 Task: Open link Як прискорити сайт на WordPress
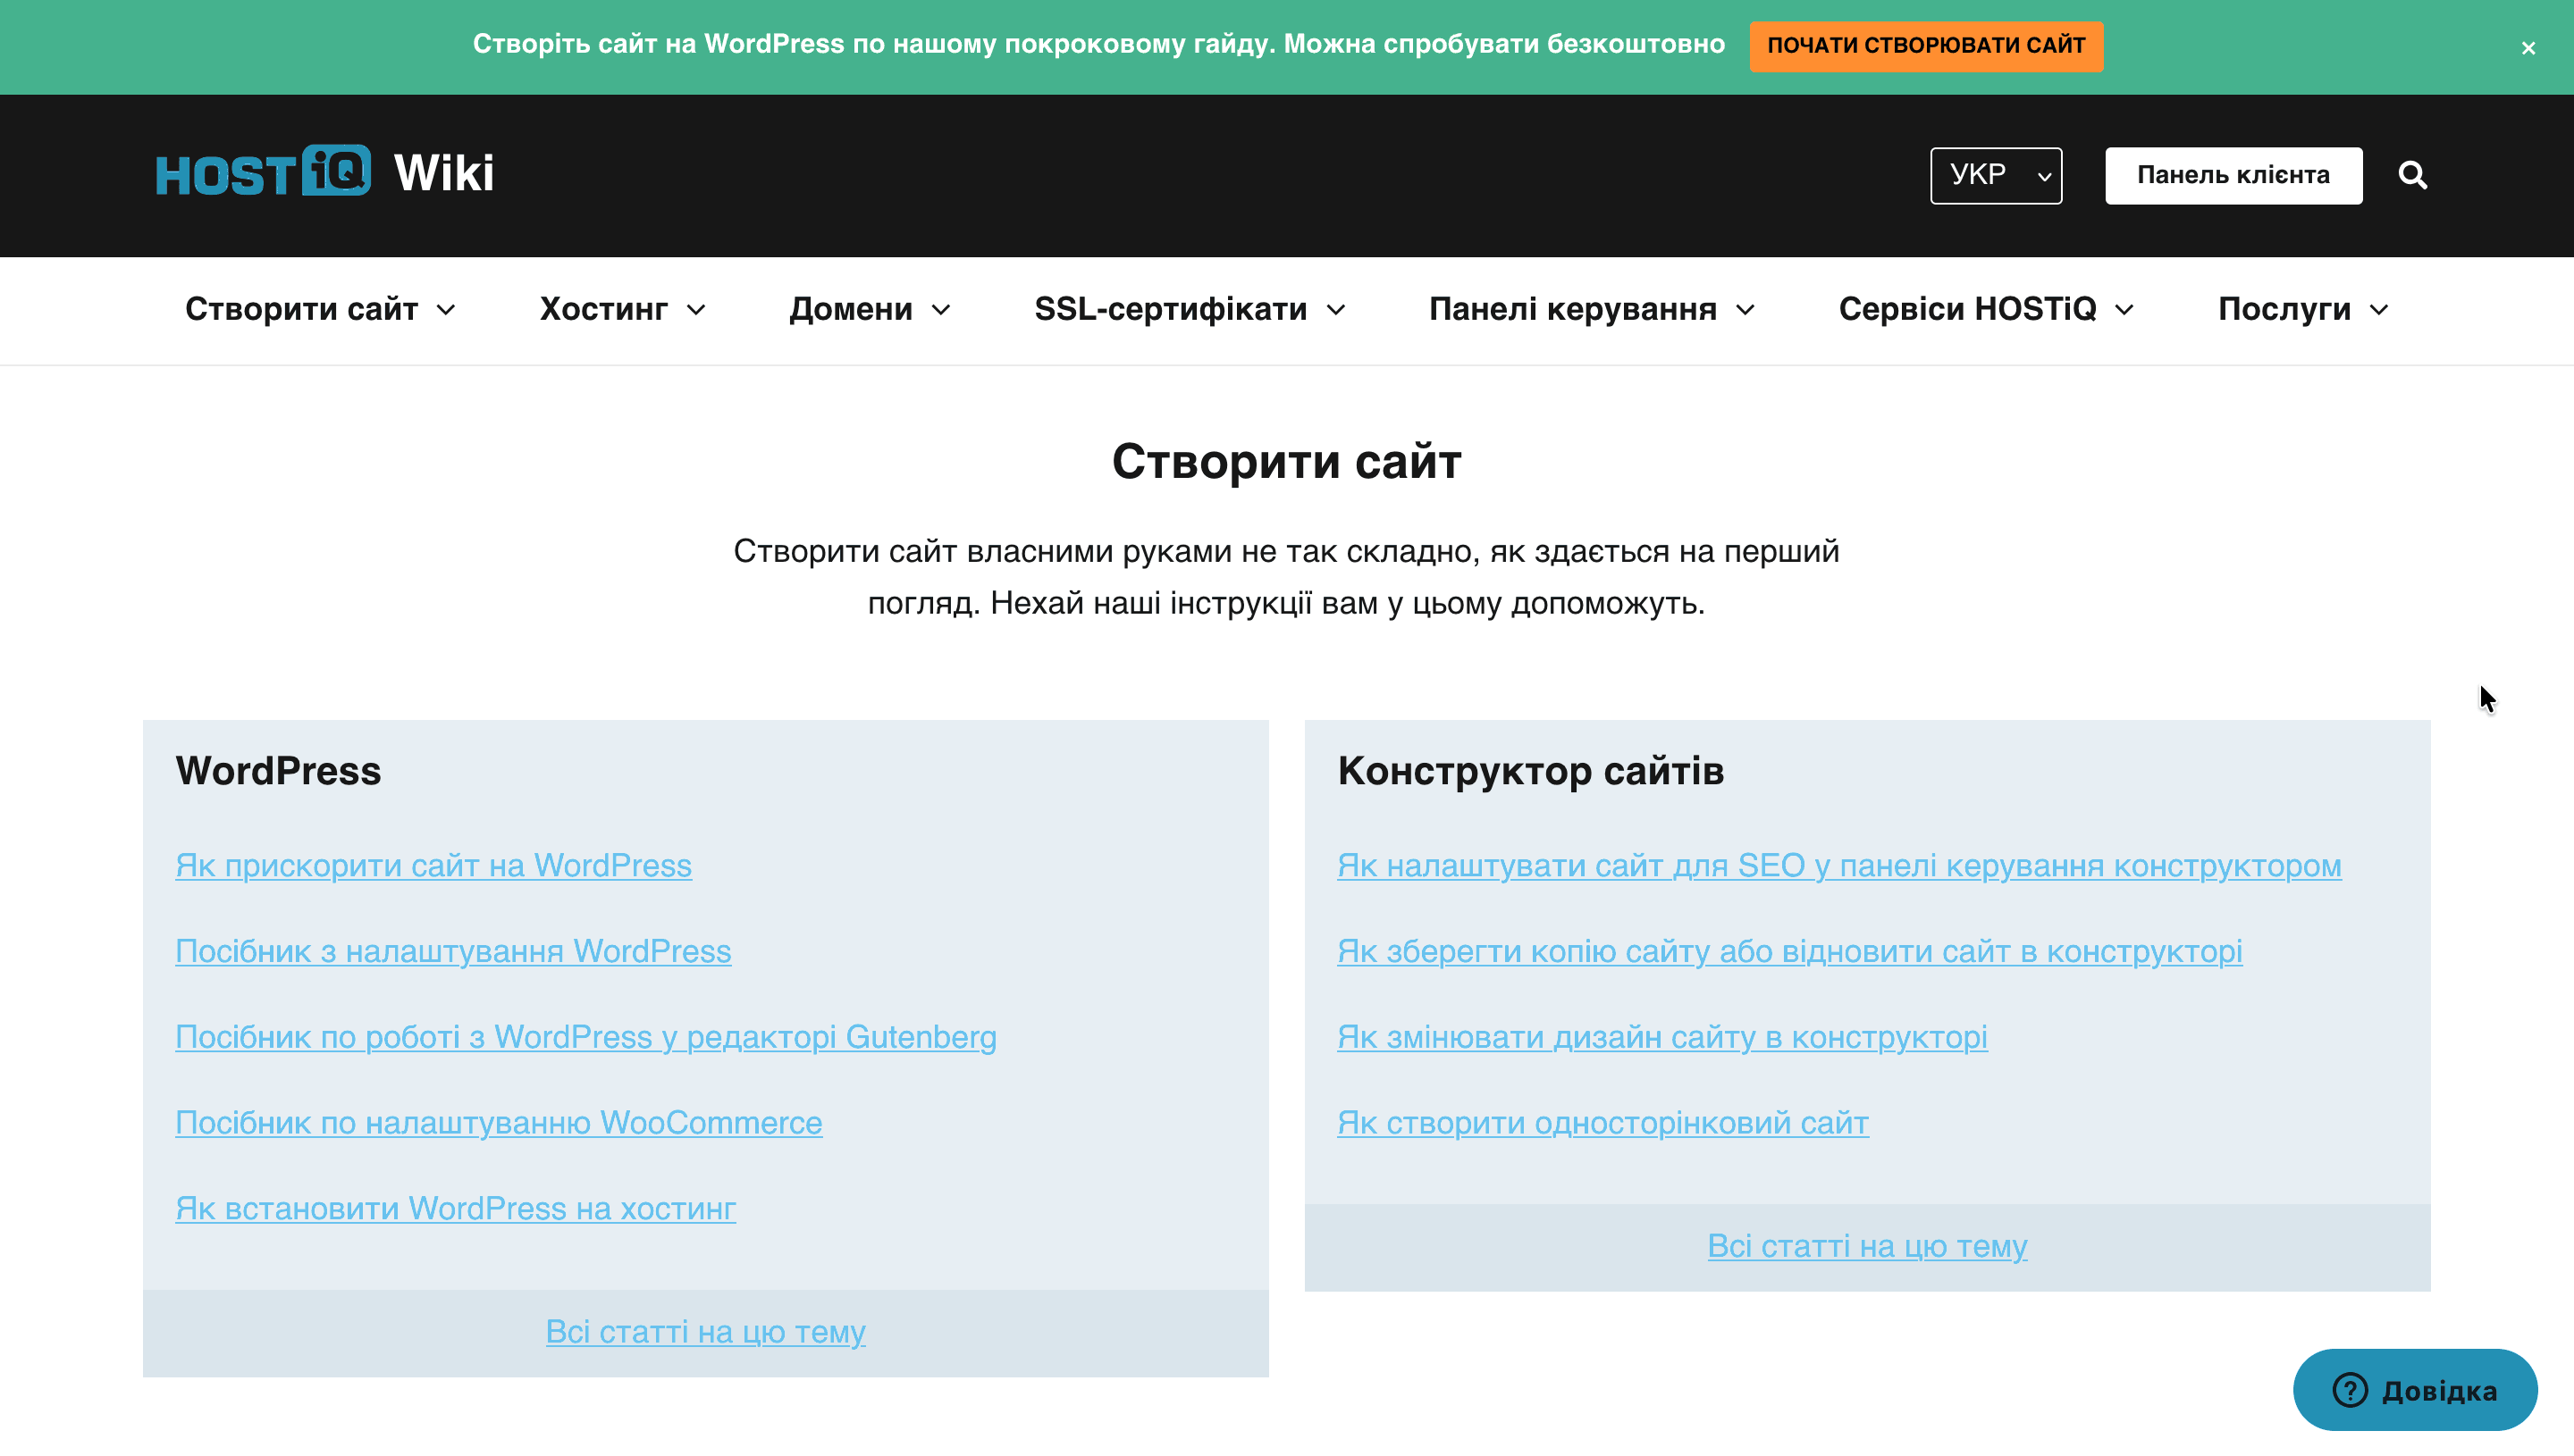click(x=433, y=865)
